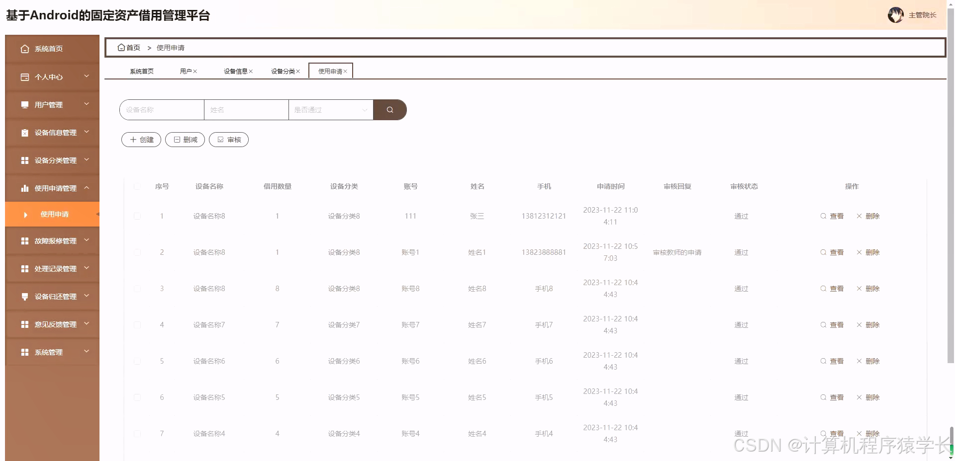Check the checkbox for row 序号 3
The image size is (955, 461).
point(138,289)
